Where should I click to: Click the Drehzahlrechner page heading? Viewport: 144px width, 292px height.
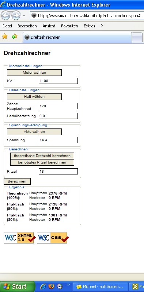[x=27, y=53]
